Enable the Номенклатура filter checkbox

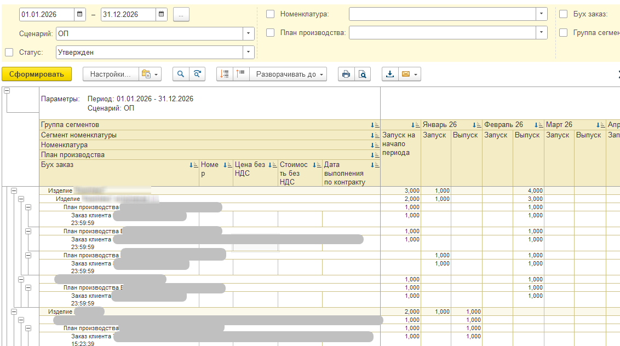270,14
